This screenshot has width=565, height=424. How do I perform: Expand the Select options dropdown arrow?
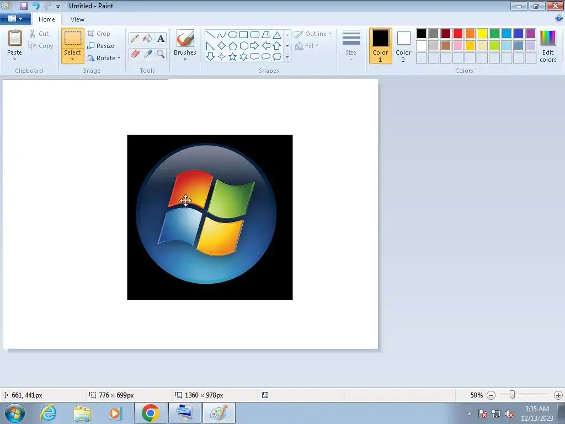(73, 60)
